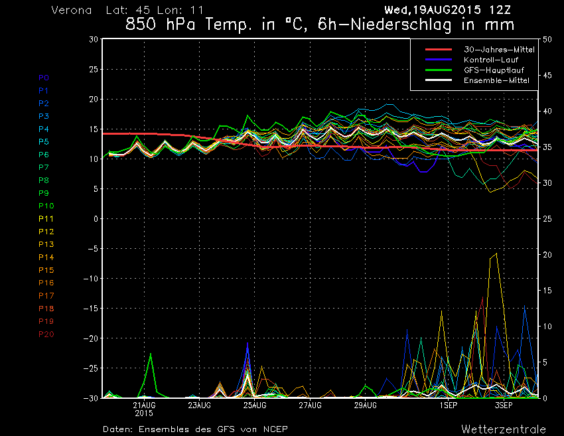Click the "Wetterzentrale" source credit

pos(504,429)
